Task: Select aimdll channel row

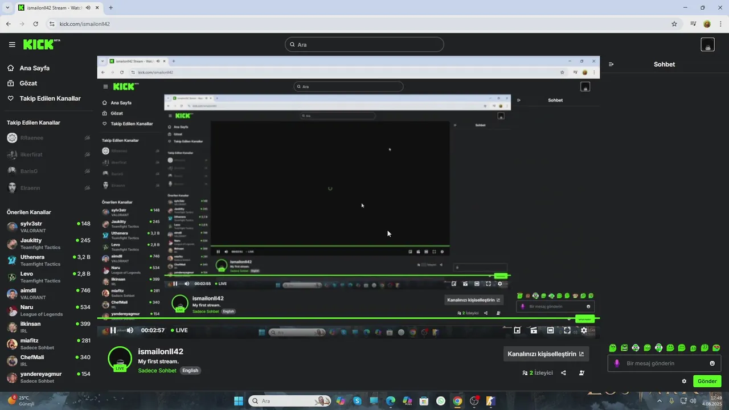Action: (x=48, y=294)
